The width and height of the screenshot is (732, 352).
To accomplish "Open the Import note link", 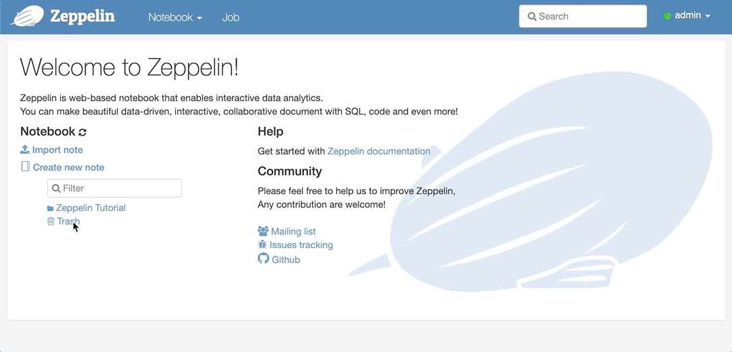I will coord(57,150).
